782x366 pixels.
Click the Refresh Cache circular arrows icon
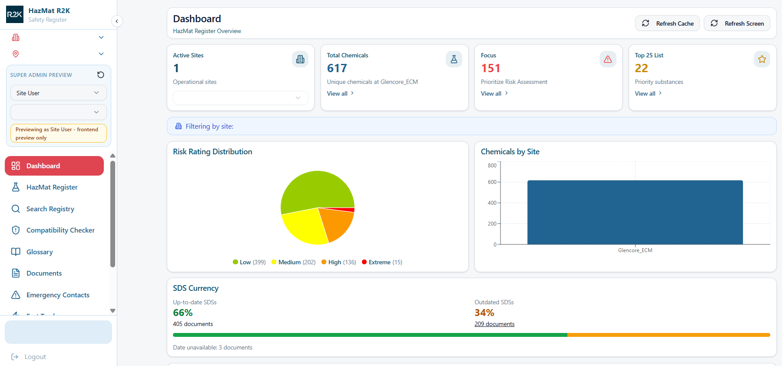tap(646, 23)
